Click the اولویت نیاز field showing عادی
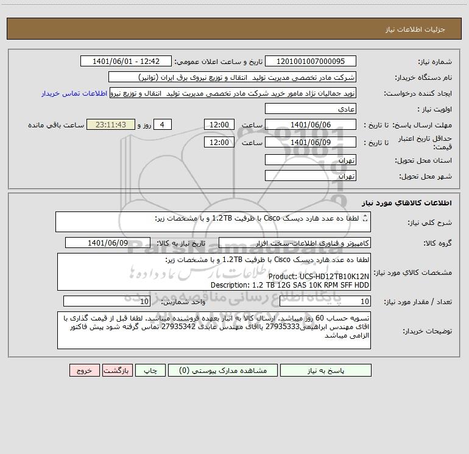Screen dimensions: 469x454 click(311, 108)
